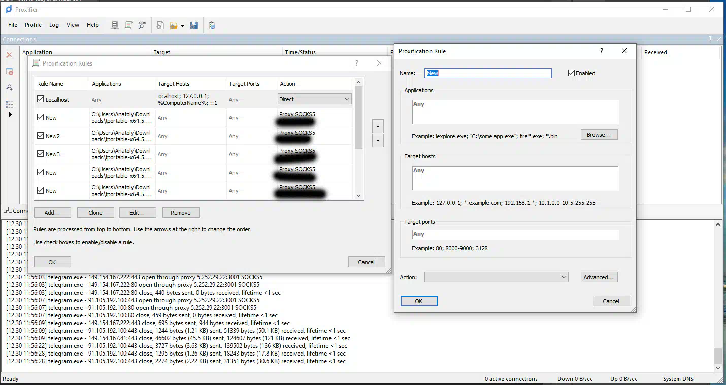Screen dimensions: 726x385
Task: Pin the Connections panel with the pushpin icon
Action: 710,39
